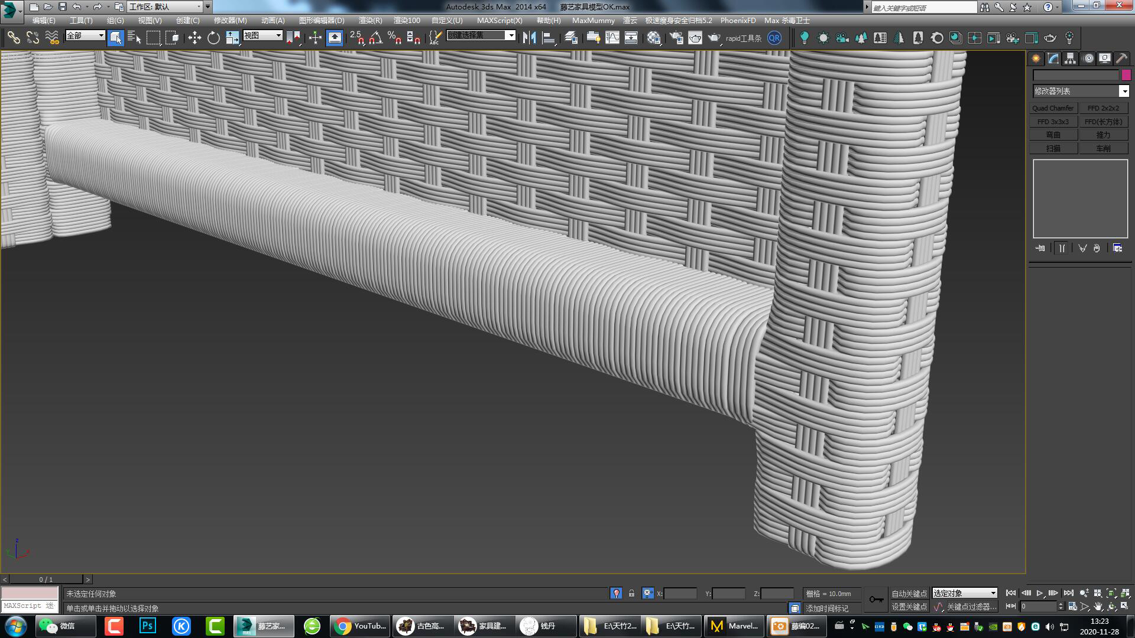Click the Play Animation button
1135x638 pixels.
click(x=1039, y=593)
